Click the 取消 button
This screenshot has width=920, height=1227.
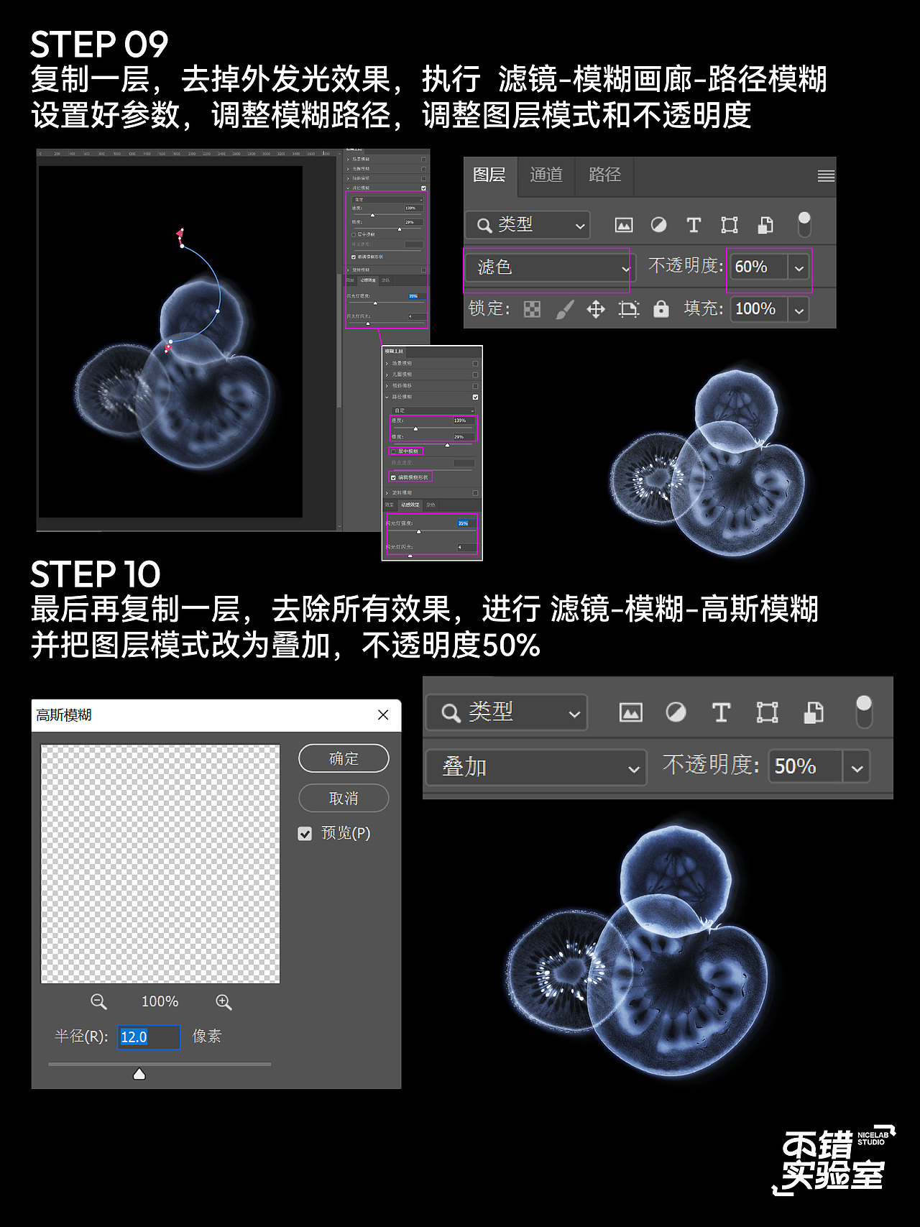[344, 799]
